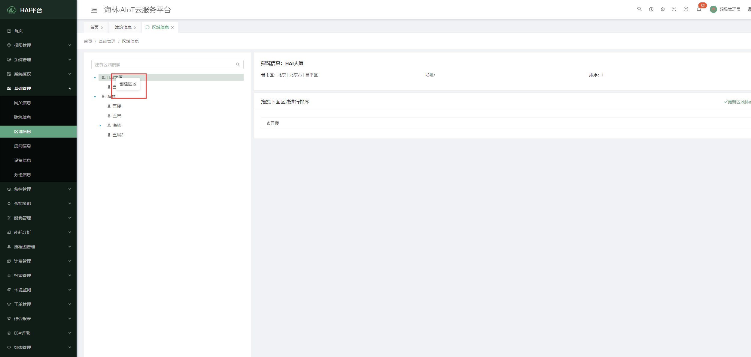Click the refresh icon on 区域信息 tab
The height and width of the screenshot is (357, 751).
(147, 27)
